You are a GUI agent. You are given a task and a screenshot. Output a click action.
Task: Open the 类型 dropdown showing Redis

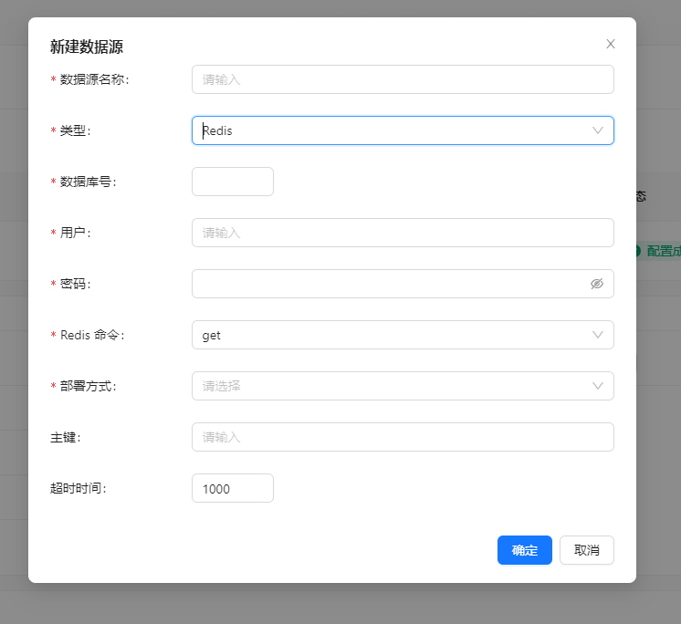coord(403,130)
